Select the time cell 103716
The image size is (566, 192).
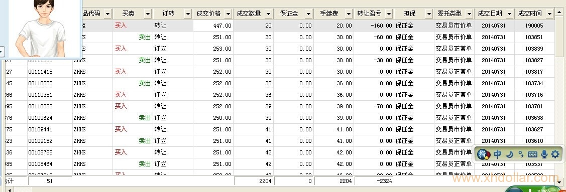click(x=534, y=95)
